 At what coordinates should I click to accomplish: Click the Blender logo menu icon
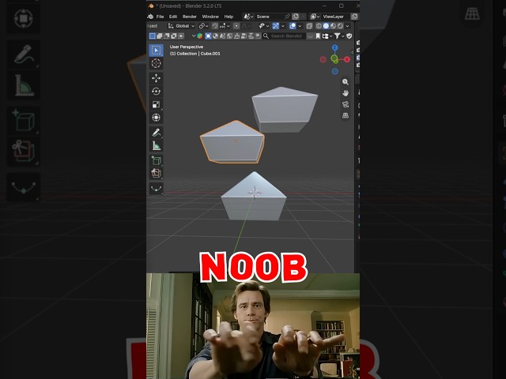150,17
